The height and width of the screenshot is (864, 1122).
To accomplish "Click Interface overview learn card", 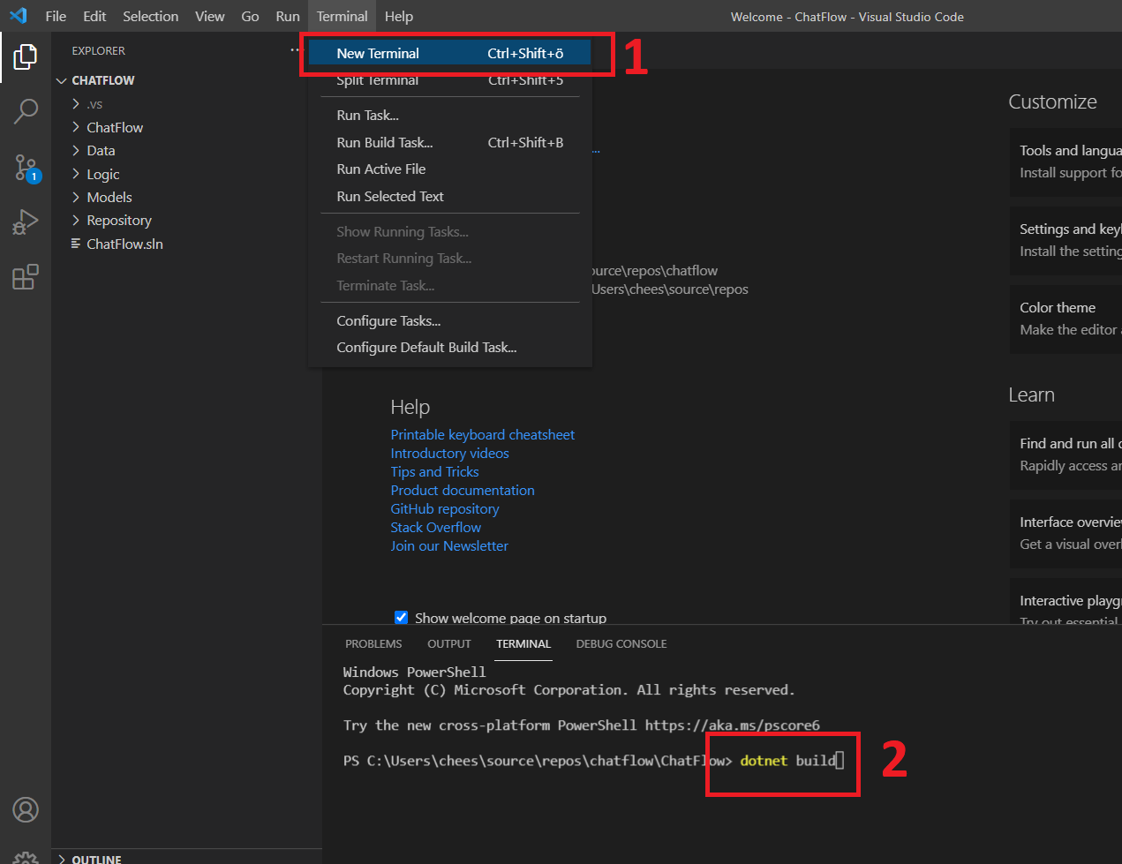I will point(1066,533).
